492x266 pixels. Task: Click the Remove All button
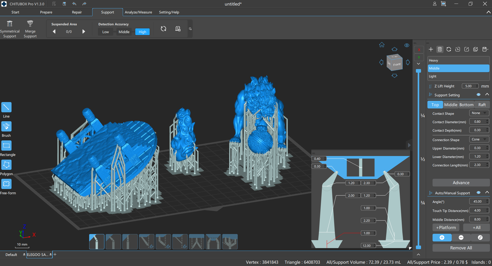pyautogui.click(x=461, y=248)
